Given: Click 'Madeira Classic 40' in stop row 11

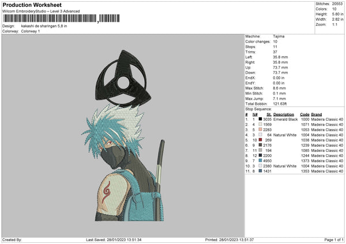Looking at the screenshot, I should [327, 171].
